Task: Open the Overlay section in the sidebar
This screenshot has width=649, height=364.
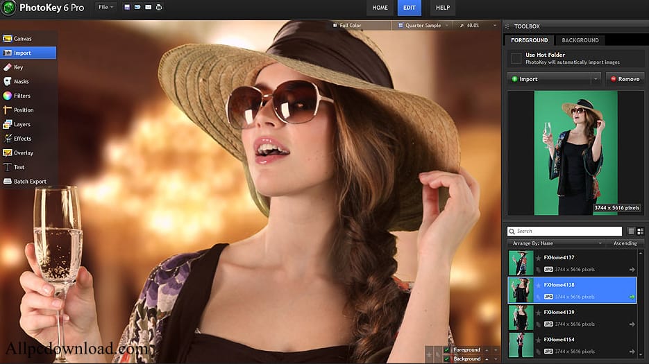Action: (x=28, y=153)
